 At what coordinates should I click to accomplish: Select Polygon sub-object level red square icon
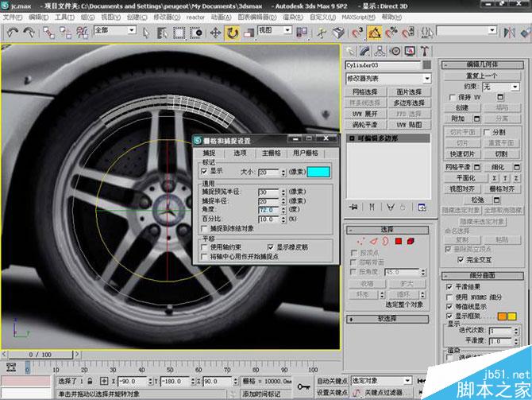click(x=399, y=241)
